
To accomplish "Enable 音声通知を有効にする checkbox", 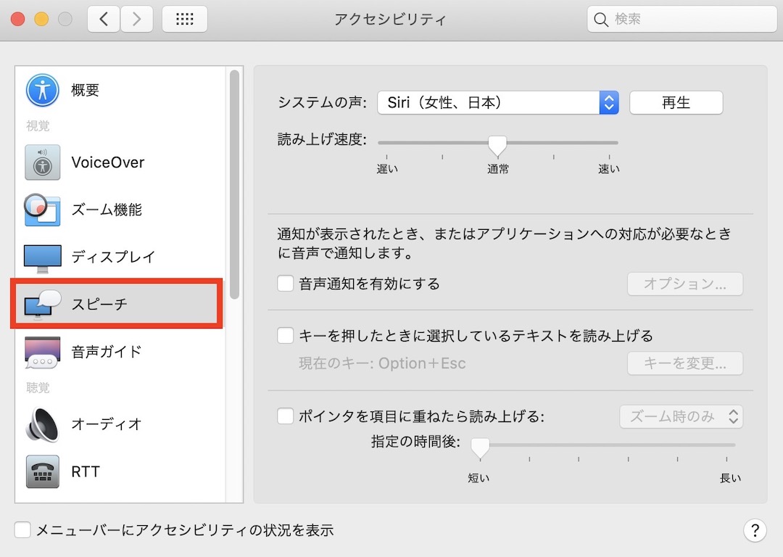I will pos(285,284).
